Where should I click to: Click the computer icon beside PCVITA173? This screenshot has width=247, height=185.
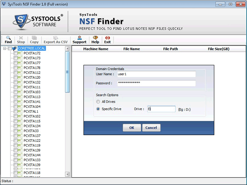[x=20, y=58]
